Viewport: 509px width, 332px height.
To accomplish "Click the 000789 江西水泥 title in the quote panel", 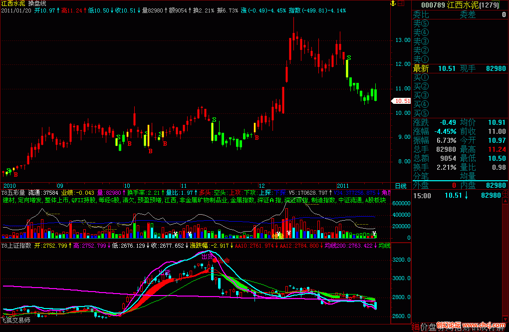I will [460, 5].
